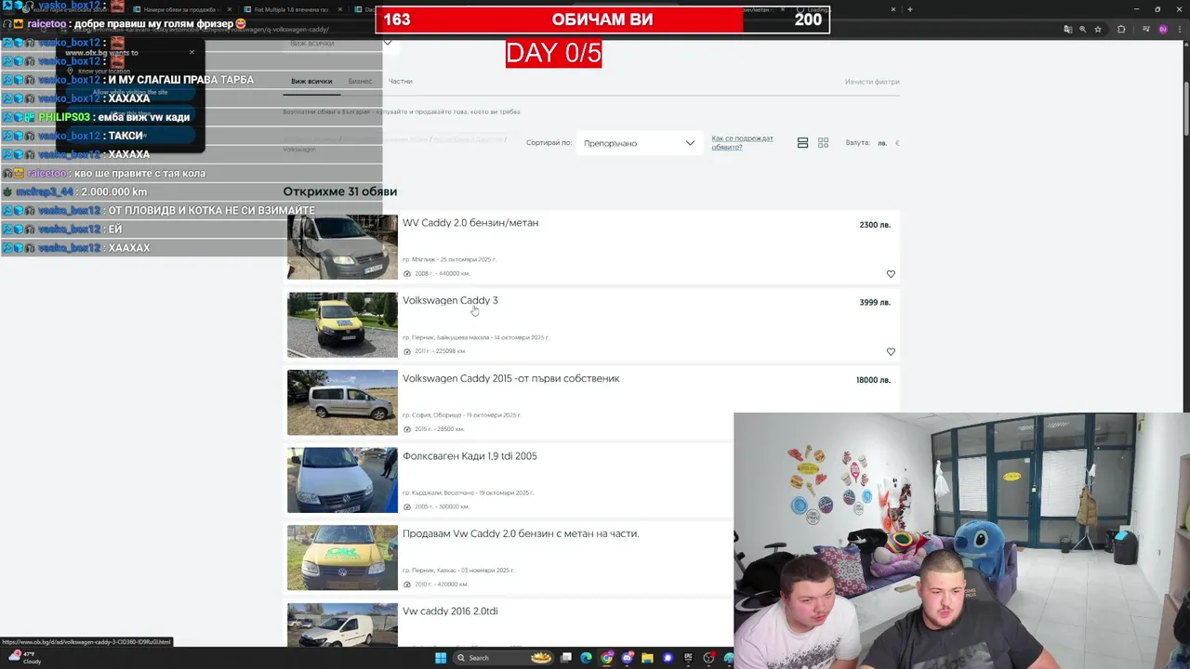Open Task View on the taskbar

click(565, 658)
